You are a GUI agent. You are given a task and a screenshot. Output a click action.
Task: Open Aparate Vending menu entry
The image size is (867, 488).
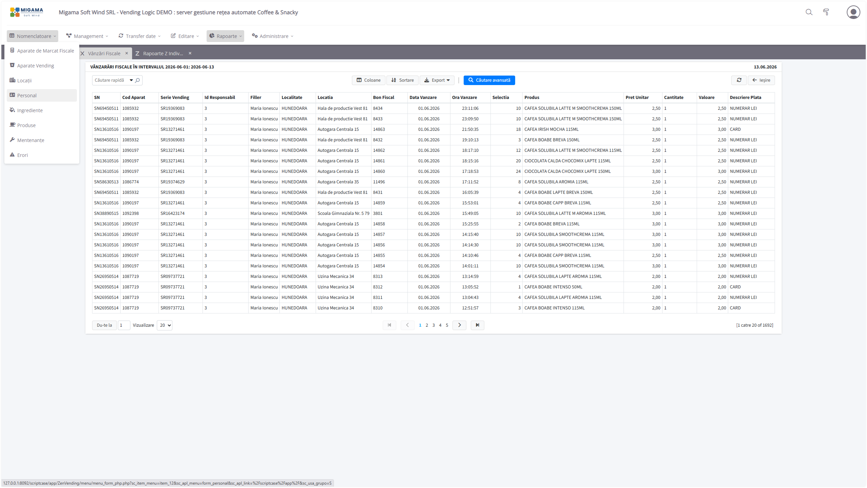click(42, 65)
